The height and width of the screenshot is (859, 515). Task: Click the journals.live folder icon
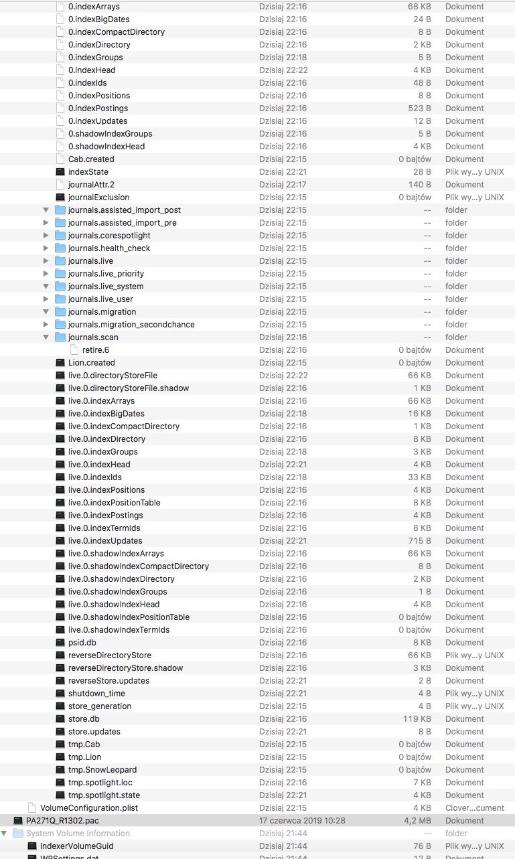click(x=60, y=261)
